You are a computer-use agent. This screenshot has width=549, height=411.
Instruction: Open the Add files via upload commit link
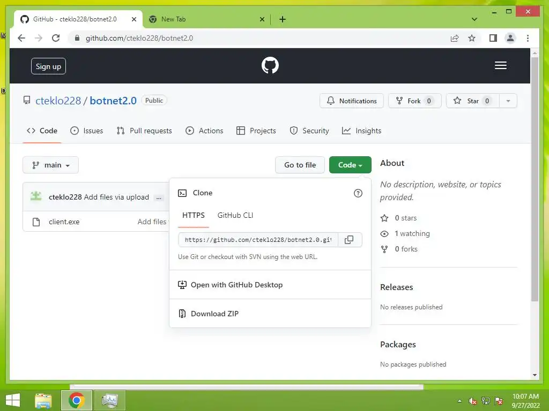pyautogui.click(x=116, y=197)
